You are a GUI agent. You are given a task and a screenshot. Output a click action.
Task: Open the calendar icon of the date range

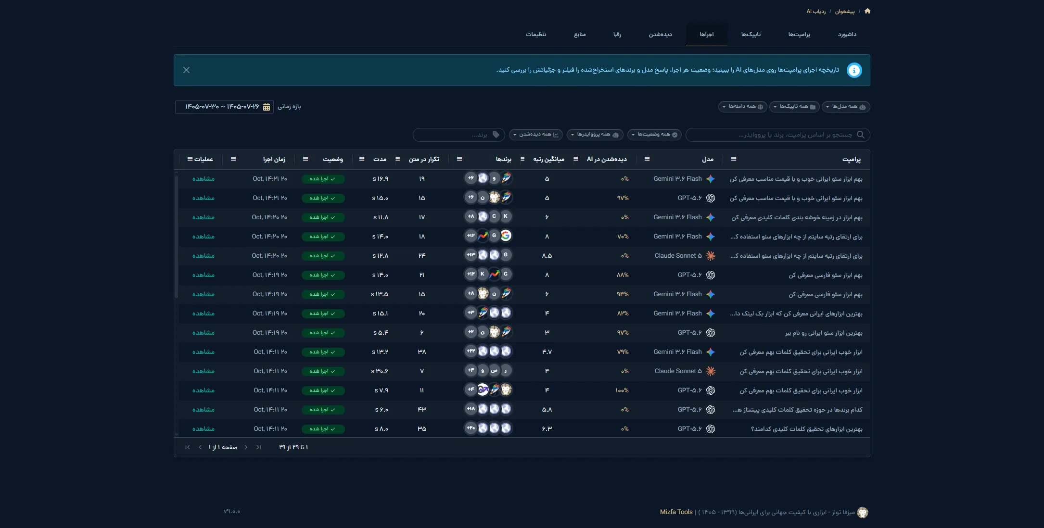tap(267, 107)
